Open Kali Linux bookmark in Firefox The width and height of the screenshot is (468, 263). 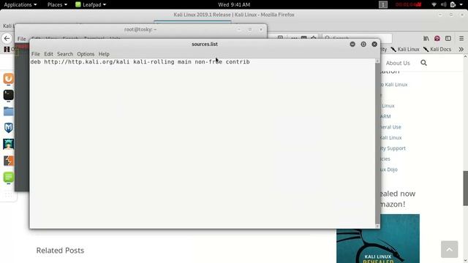point(405,49)
